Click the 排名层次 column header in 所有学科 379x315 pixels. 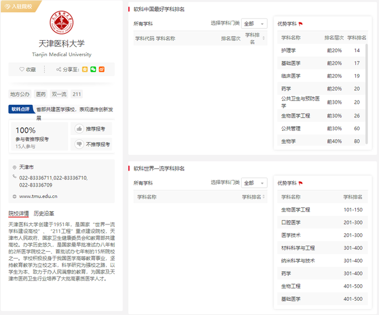point(230,38)
